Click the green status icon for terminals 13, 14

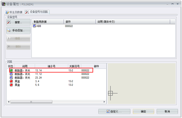tap(11, 70)
